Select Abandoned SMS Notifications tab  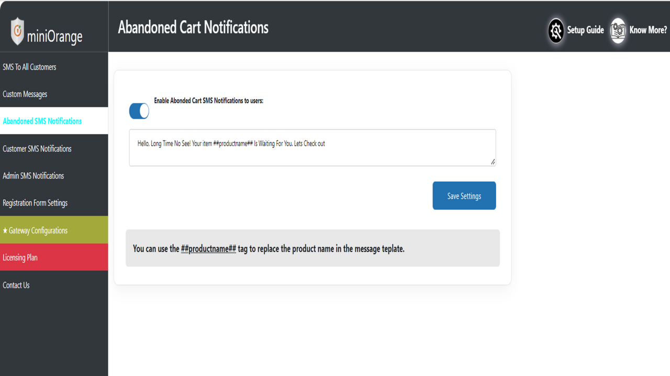[42, 121]
